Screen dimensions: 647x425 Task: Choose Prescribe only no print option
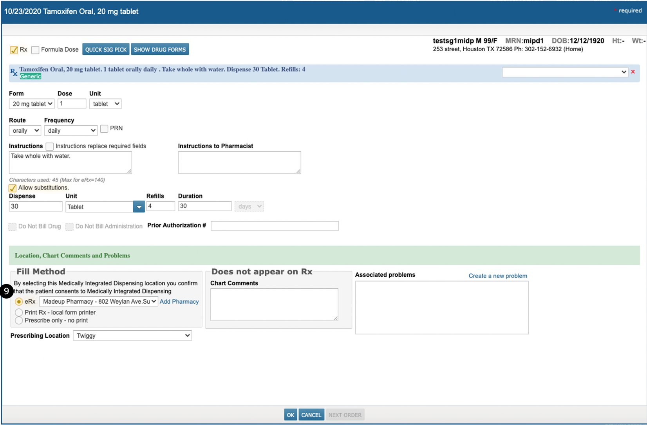[19, 321]
